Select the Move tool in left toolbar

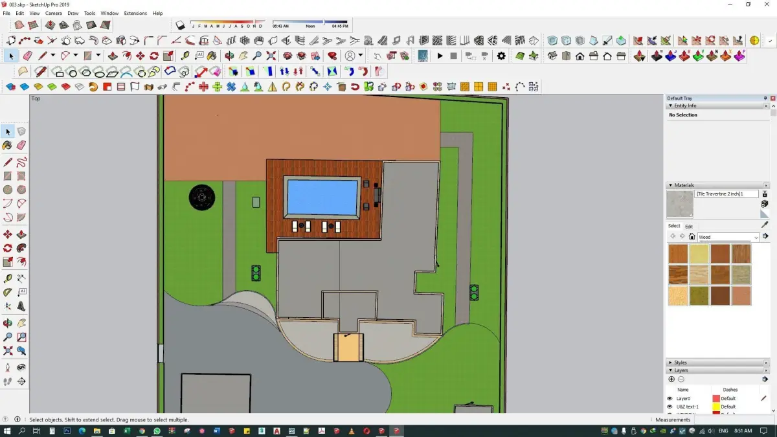(8, 234)
